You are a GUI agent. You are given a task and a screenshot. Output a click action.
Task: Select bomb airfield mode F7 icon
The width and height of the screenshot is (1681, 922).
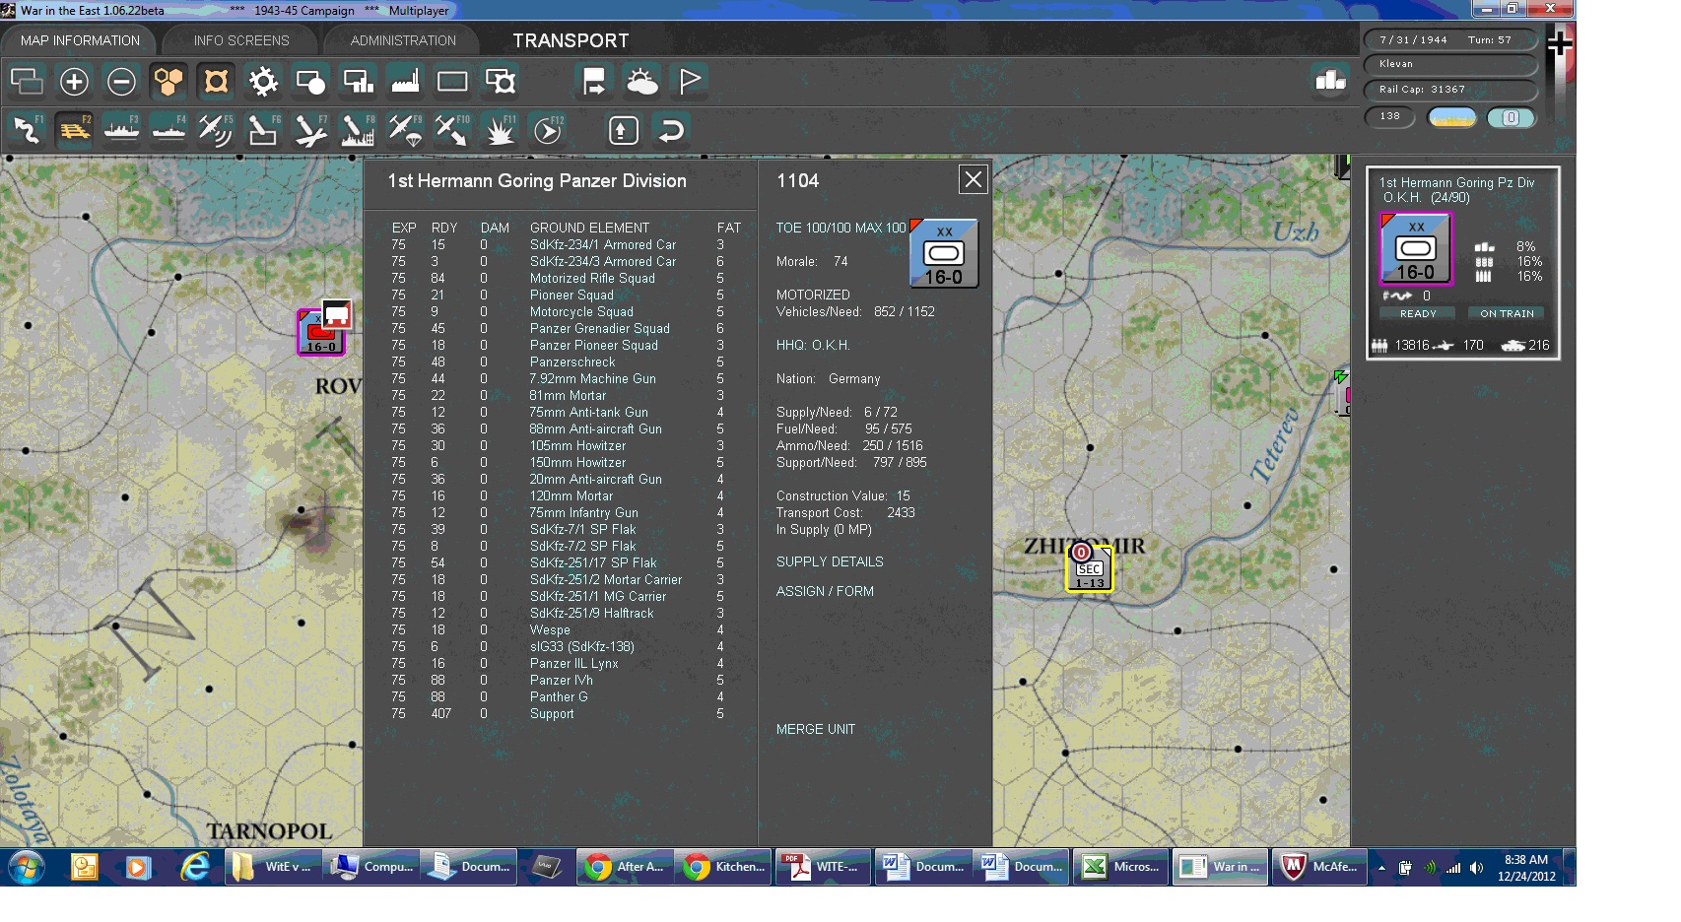310,130
